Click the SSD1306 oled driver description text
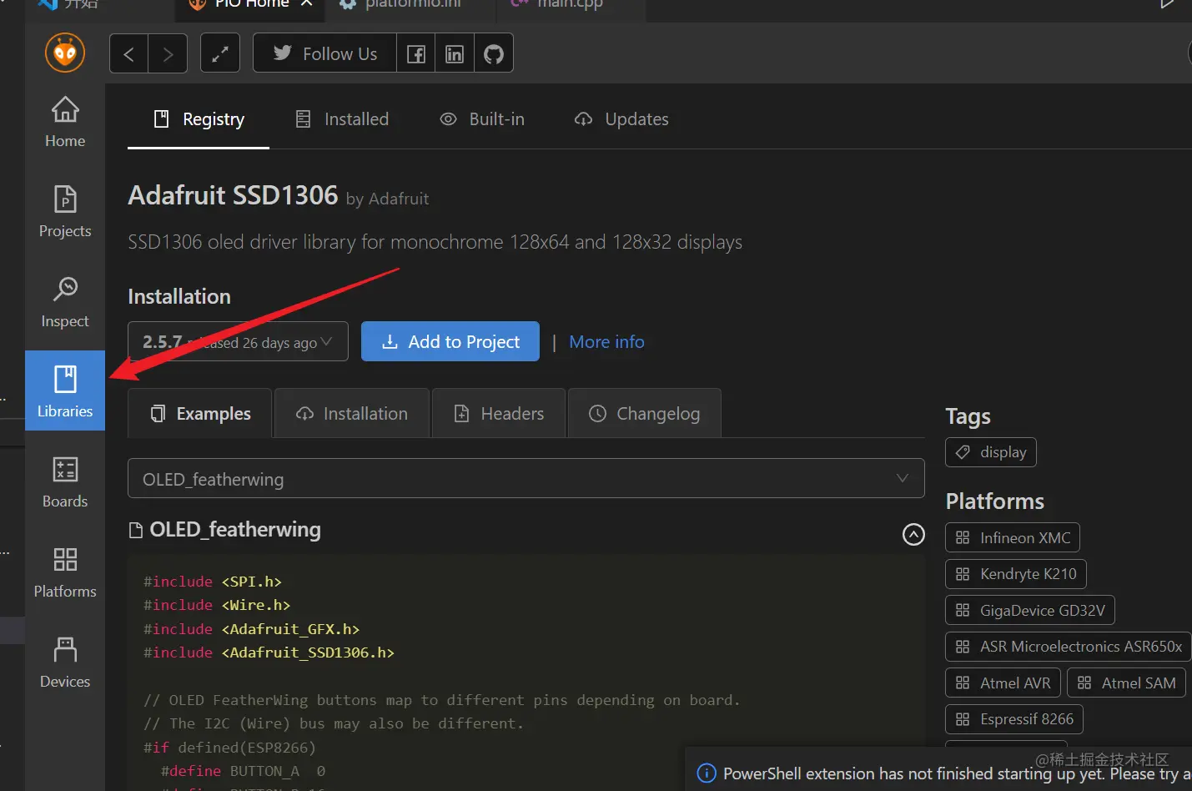Viewport: 1192px width, 791px height. tap(435, 242)
